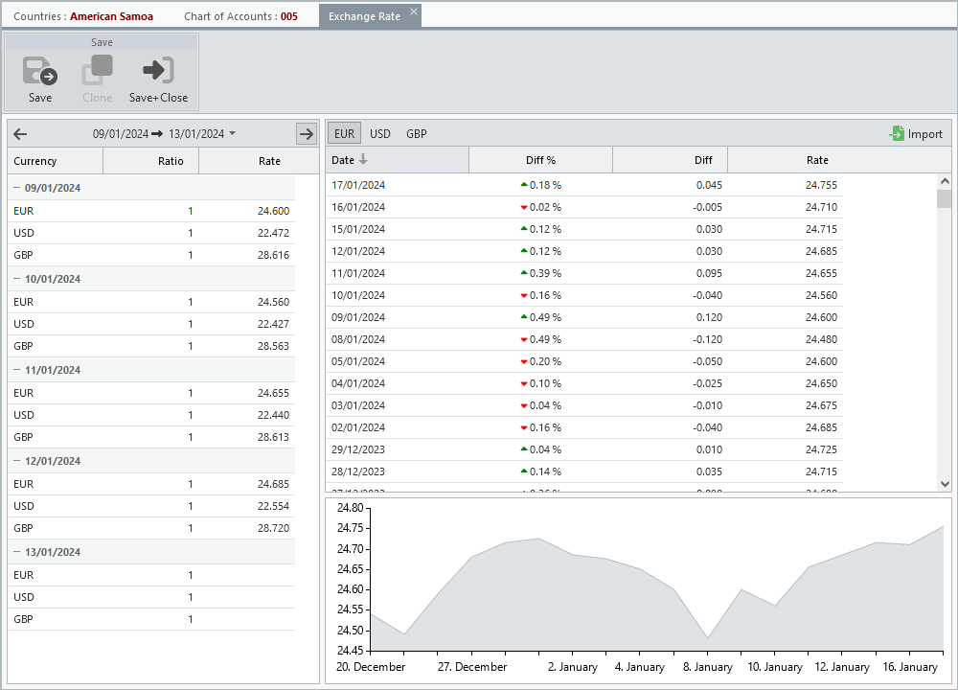Go to next date range arrow
Image resolution: width=958 pixels, height=690 pixels.
(x=307, y=134)
